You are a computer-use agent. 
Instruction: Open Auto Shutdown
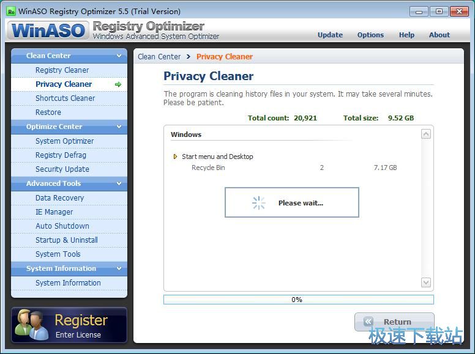[x=69, y=226]
